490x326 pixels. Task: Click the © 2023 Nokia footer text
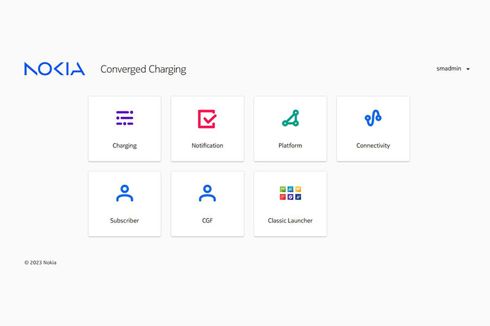point(40,262)
